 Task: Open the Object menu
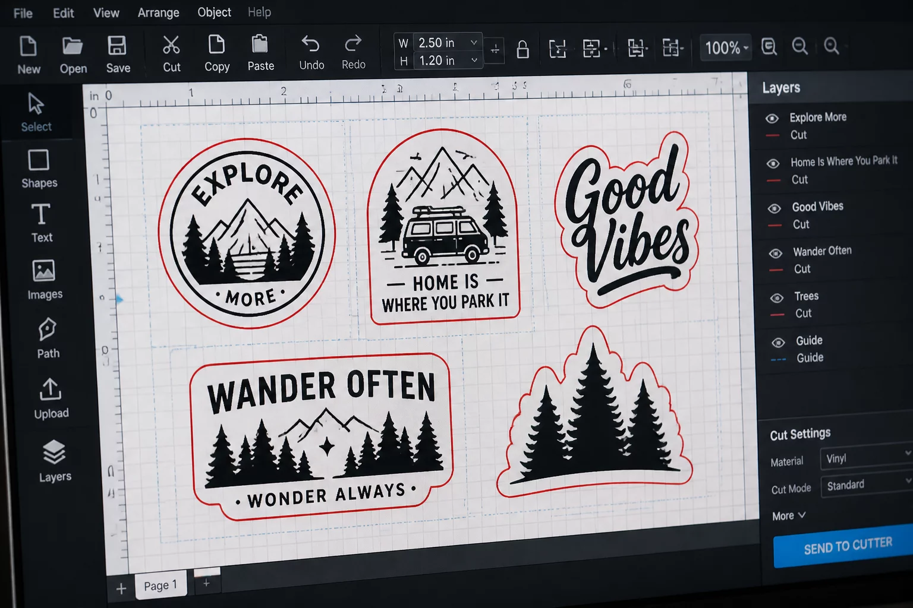pos(214,12)
